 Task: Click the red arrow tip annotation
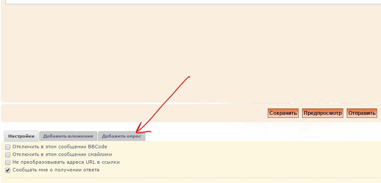(x=136, y=132)
